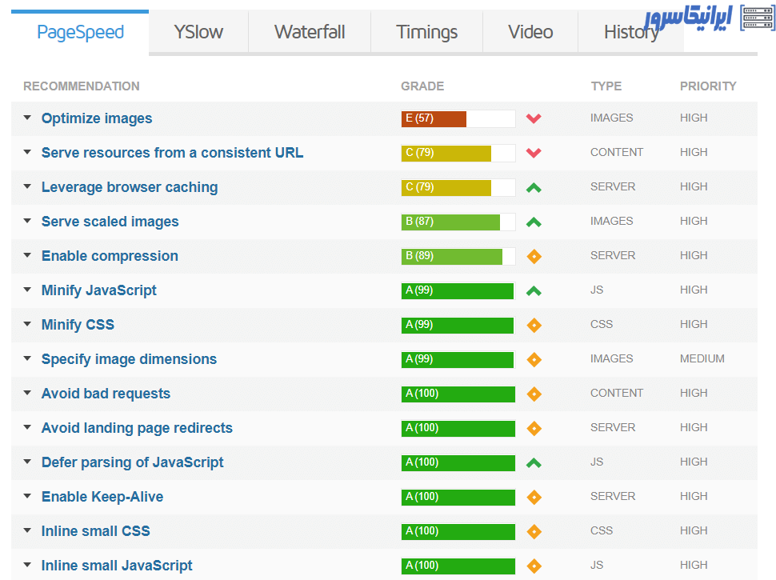Click the red down arrow beside Optimize images
Image resolution: width=776 pixels, height=580 pixels.
click(534, 118)
